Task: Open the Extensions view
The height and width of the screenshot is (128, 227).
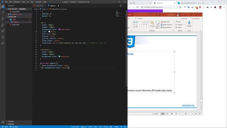Action: click(3, 31)
